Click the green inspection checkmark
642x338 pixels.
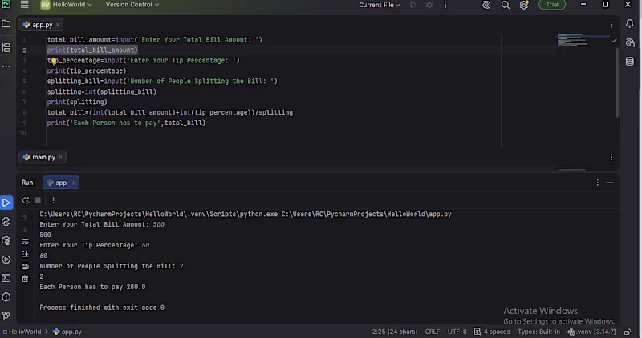(x=613, y=41)
